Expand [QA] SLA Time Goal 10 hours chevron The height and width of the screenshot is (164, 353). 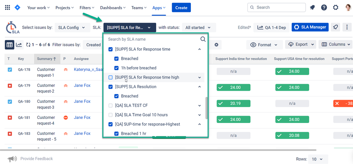coord(199,115)
